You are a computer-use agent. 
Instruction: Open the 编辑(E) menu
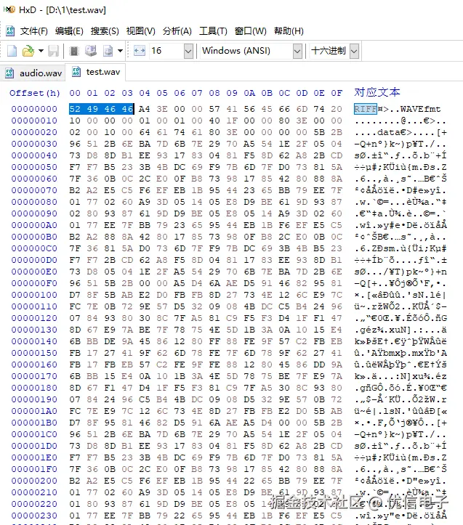point(69,31)
